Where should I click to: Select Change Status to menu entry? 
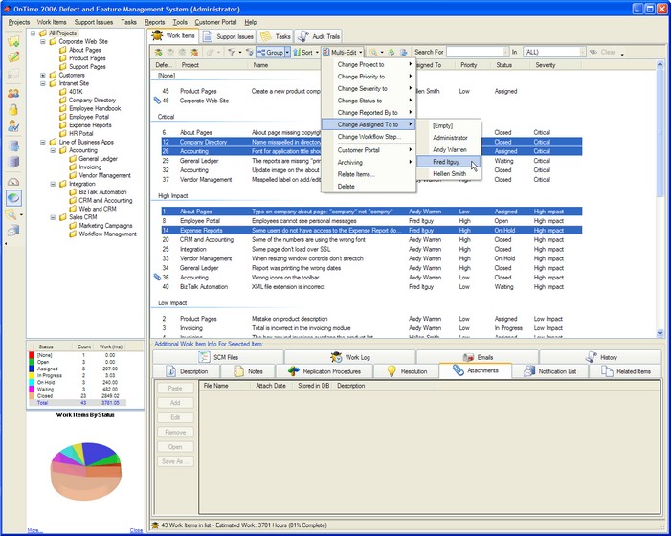[368, 100]
